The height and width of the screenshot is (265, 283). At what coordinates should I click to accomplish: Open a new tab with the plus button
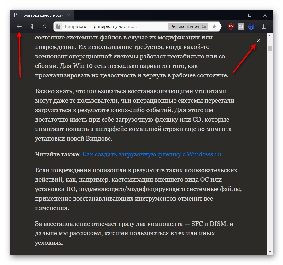(79, 15)
